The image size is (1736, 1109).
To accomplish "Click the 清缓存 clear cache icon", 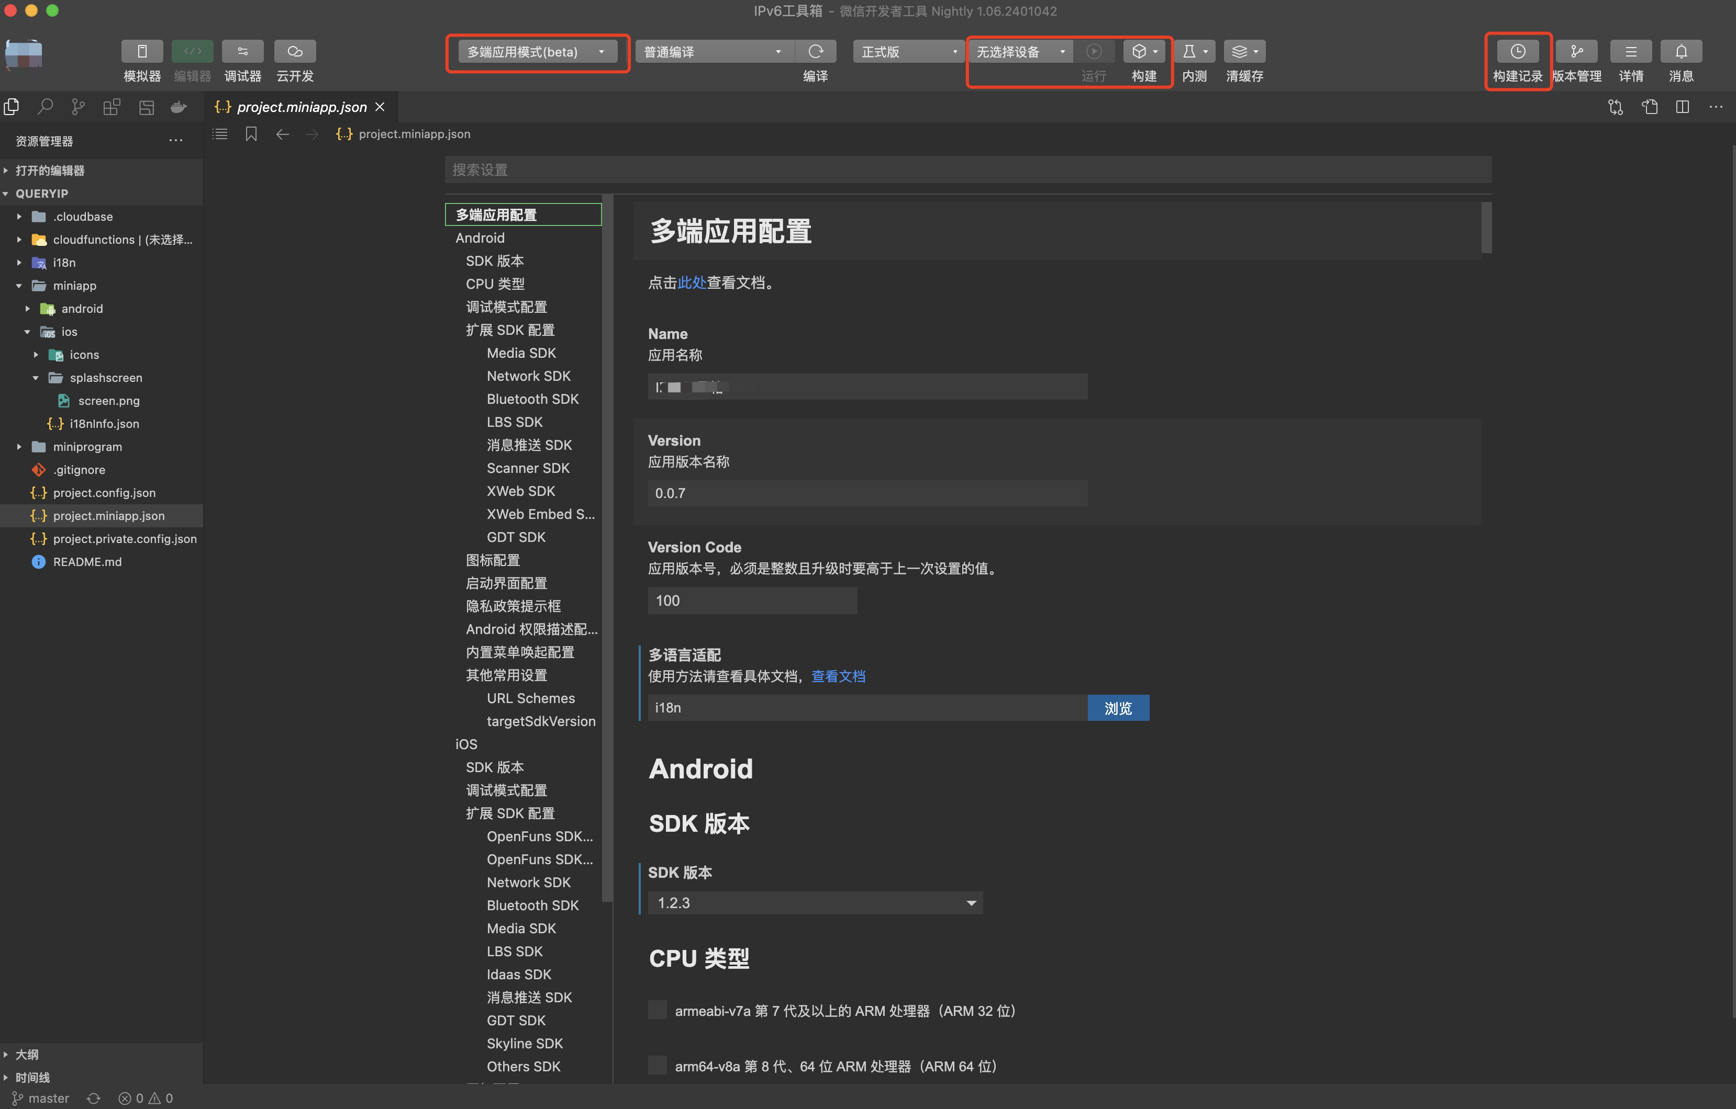I will point(1245,51).
